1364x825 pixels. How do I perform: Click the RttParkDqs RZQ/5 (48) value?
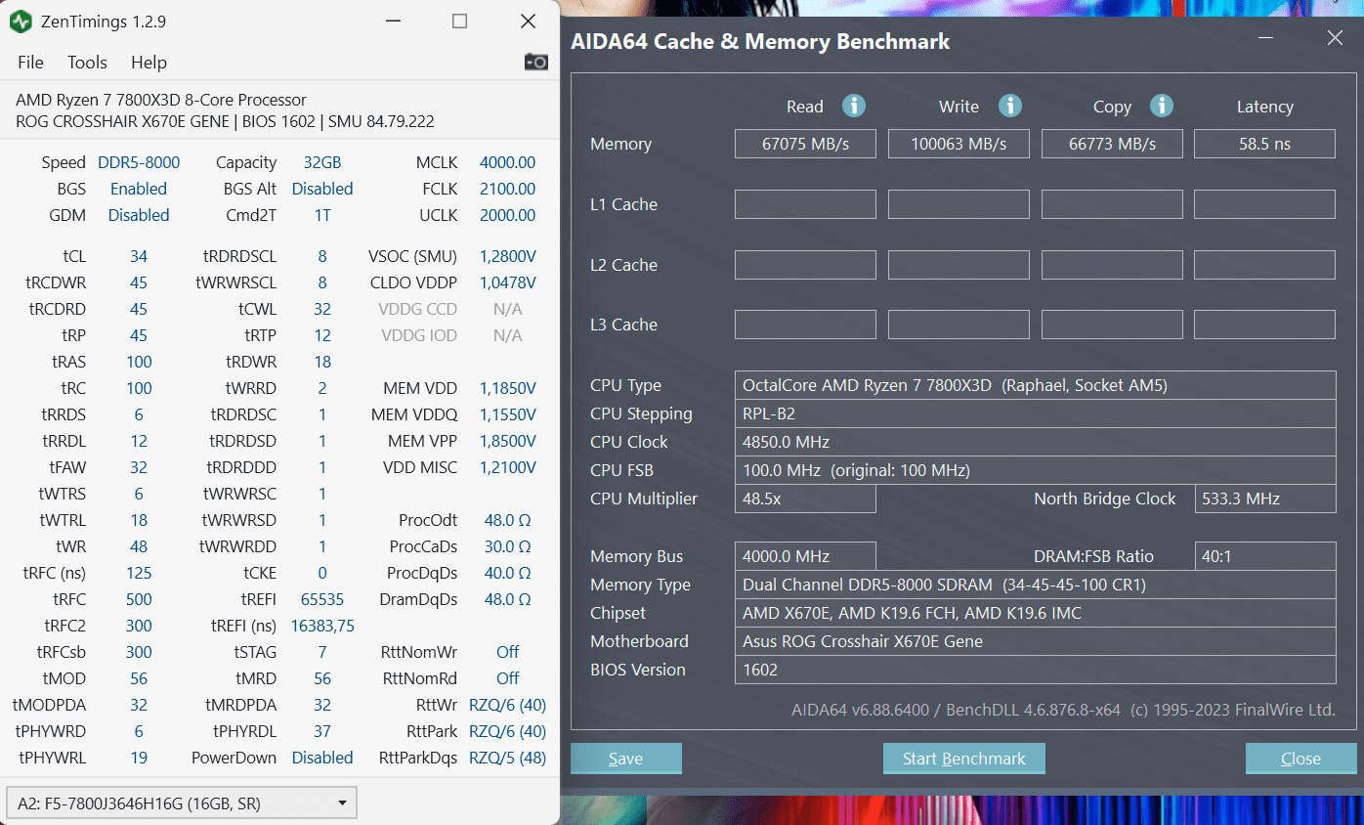[507, 758]
